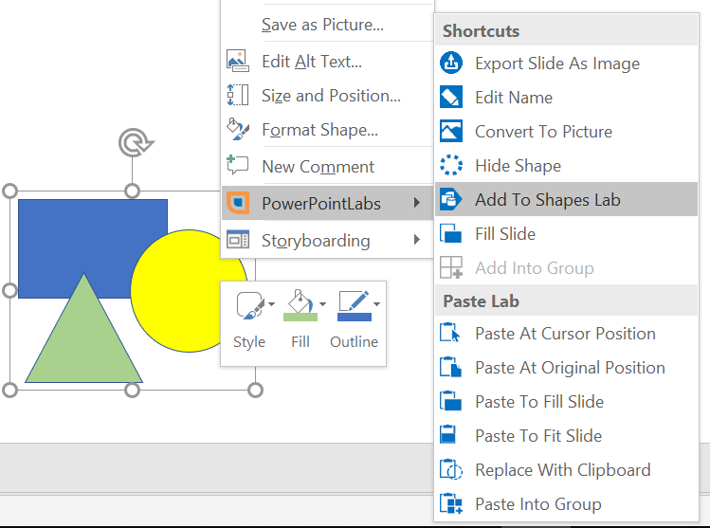Screen dimensions: 710x528
Task: Select Paste To Fit Slide
Action: tap(537, 436)
